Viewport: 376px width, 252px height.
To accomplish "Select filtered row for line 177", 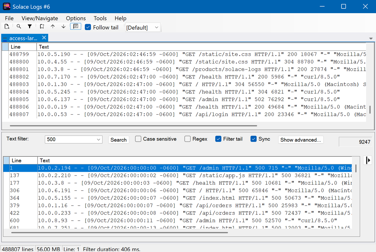I will click(x=178, y=183).
